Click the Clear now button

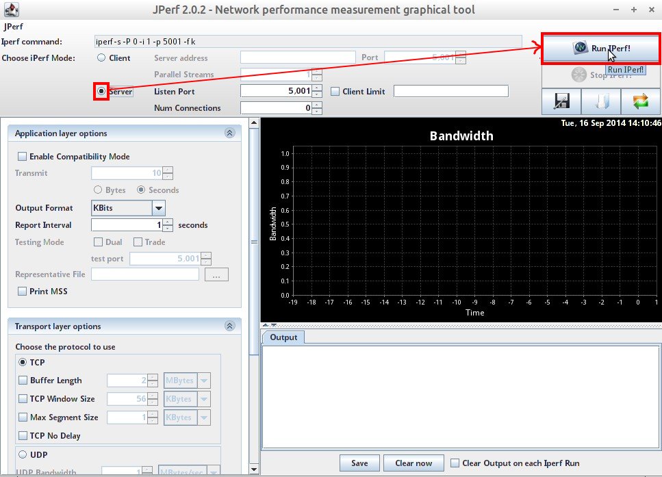[413, 463]
